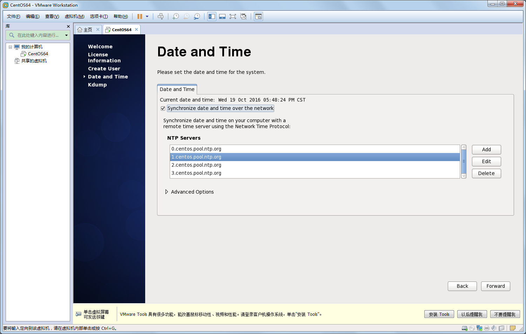The width and height of the screenshot is (526, 334).
Task: Select 1.centos.pool.ntp.org server
Action: [315, 157]
